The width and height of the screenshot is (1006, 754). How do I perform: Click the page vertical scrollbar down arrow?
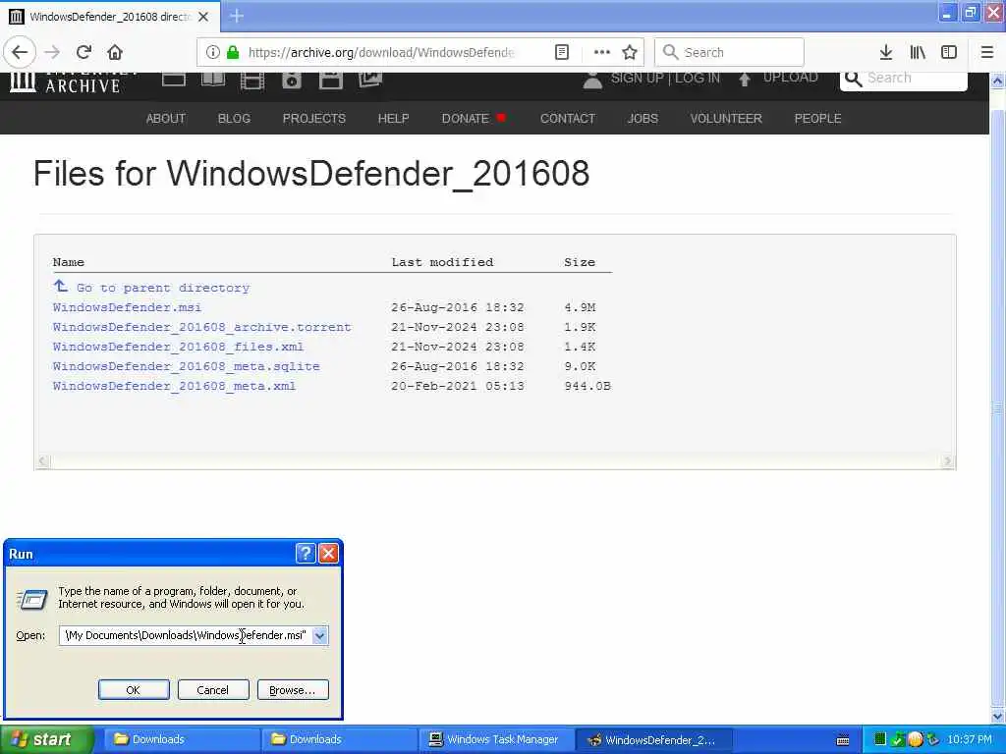pos(998,716)
